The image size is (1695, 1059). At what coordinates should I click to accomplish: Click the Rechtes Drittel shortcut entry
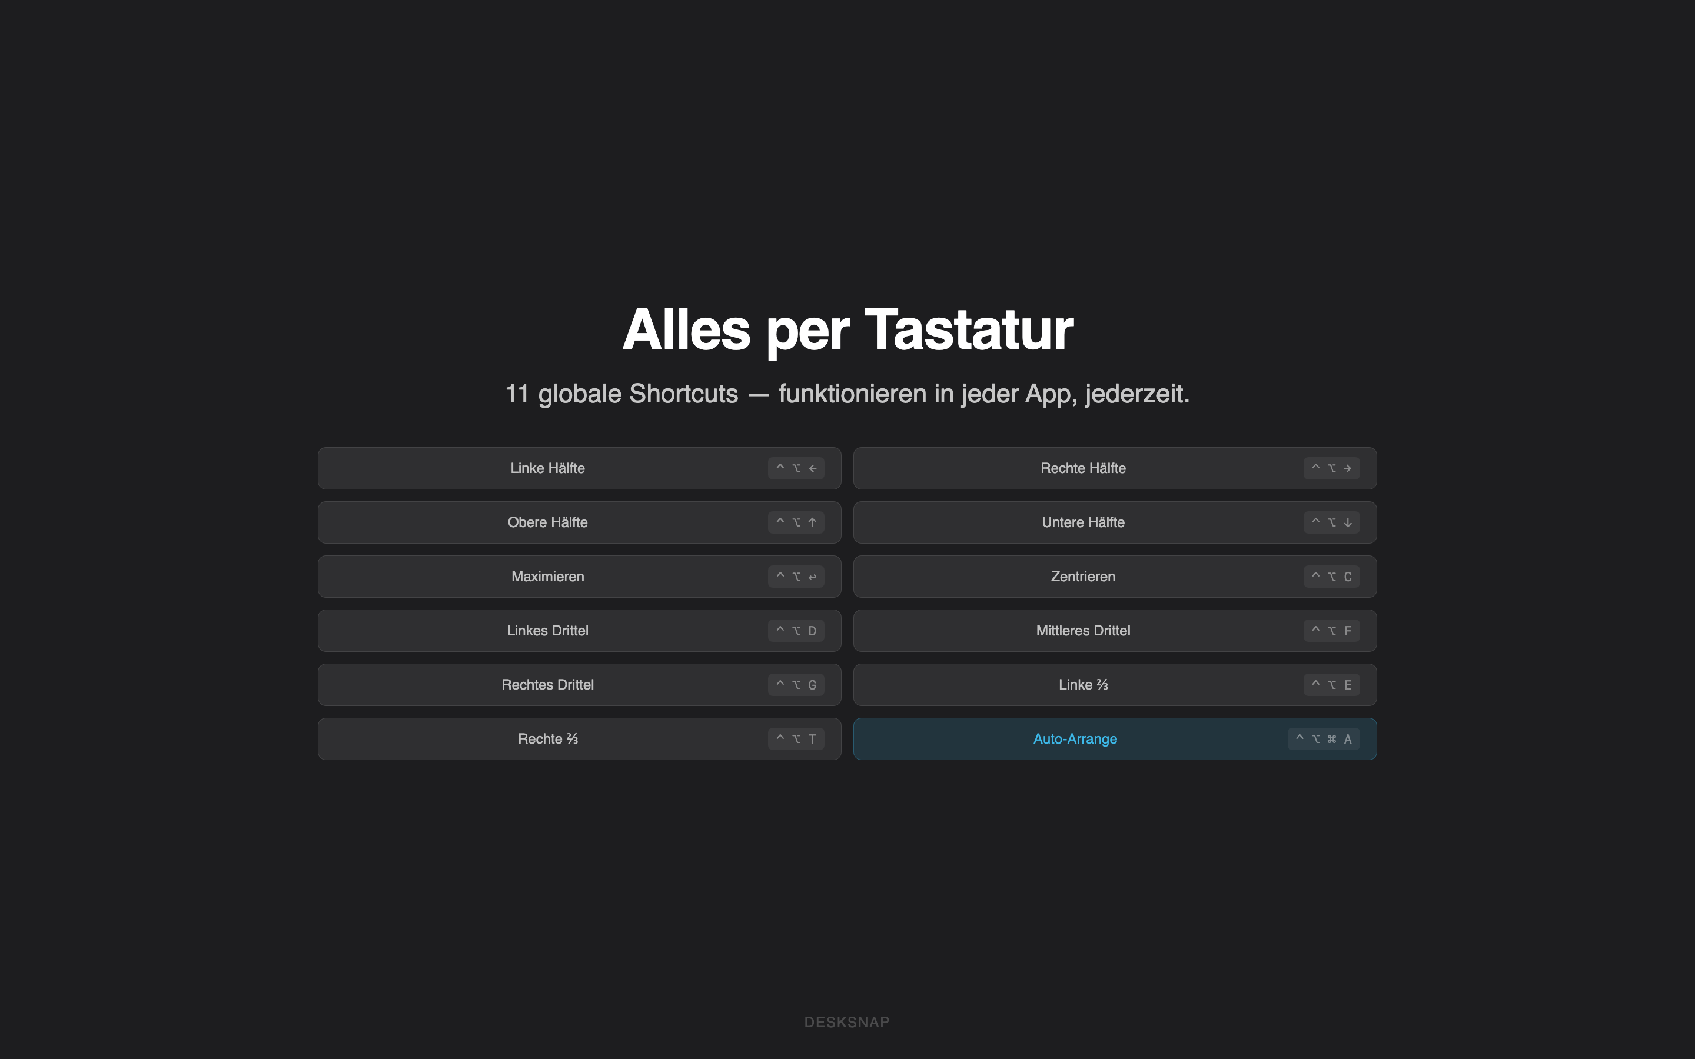pyautogui.click(x=579, y=684)
